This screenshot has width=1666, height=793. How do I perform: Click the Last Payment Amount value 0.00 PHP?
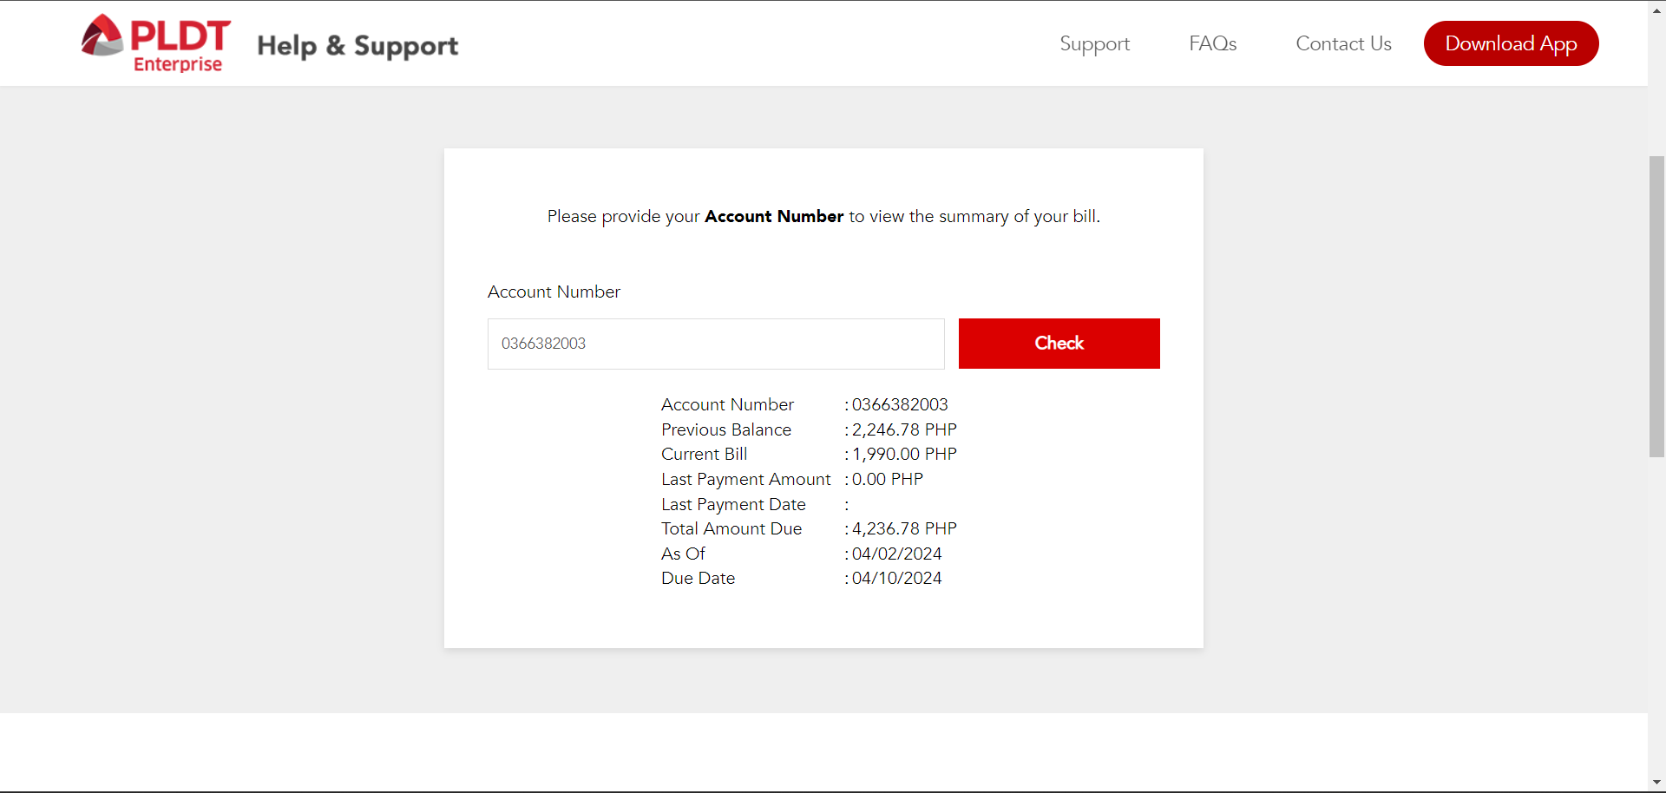coord(887,479)
